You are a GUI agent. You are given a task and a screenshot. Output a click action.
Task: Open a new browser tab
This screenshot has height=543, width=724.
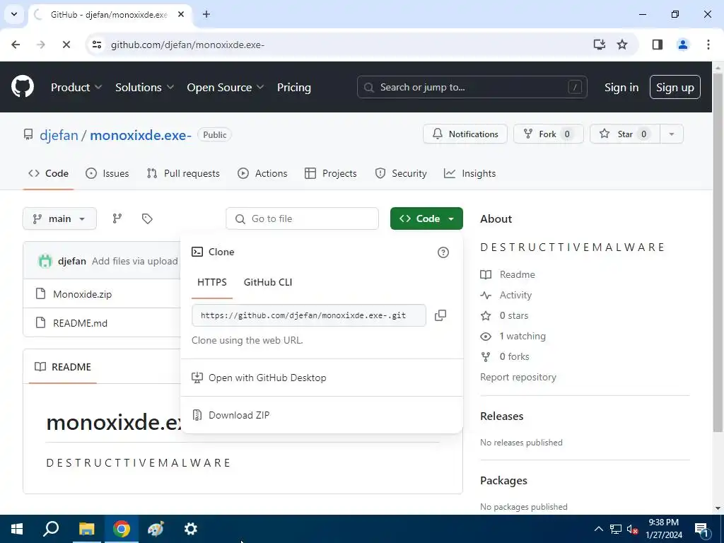point(206,14)
